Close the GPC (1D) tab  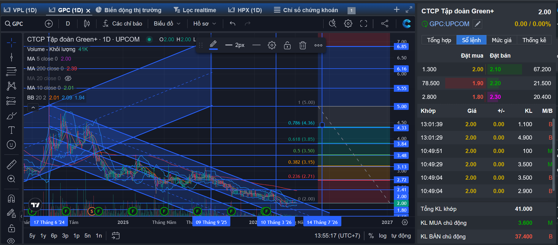tap(88, 10)
